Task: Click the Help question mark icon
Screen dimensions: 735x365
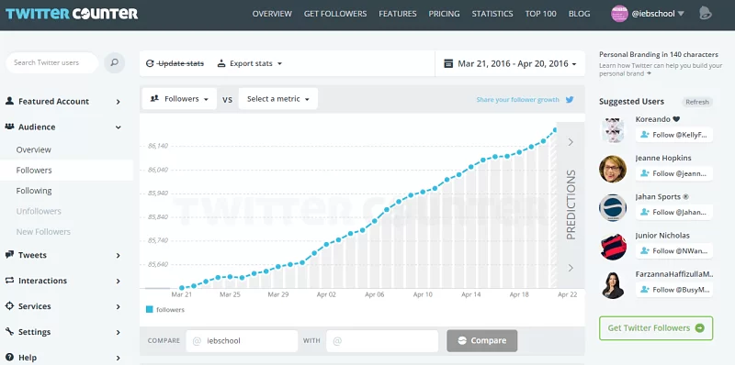Action: tap(9, 357)
